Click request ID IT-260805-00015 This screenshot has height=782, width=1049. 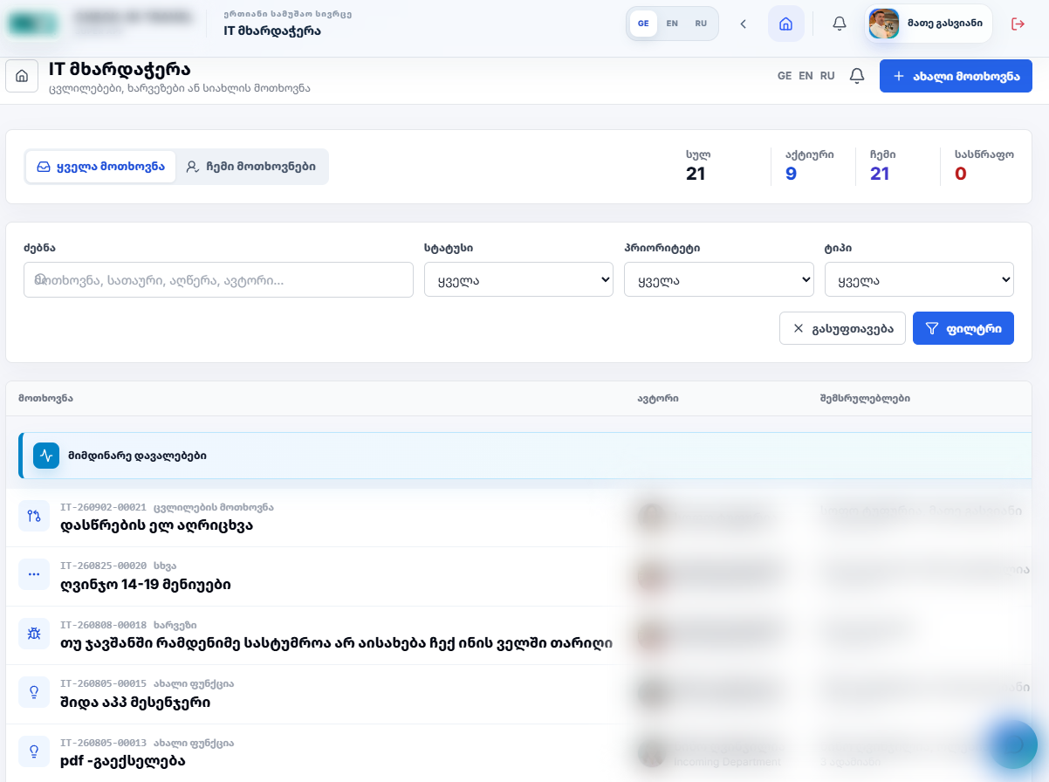coord(103,683)
